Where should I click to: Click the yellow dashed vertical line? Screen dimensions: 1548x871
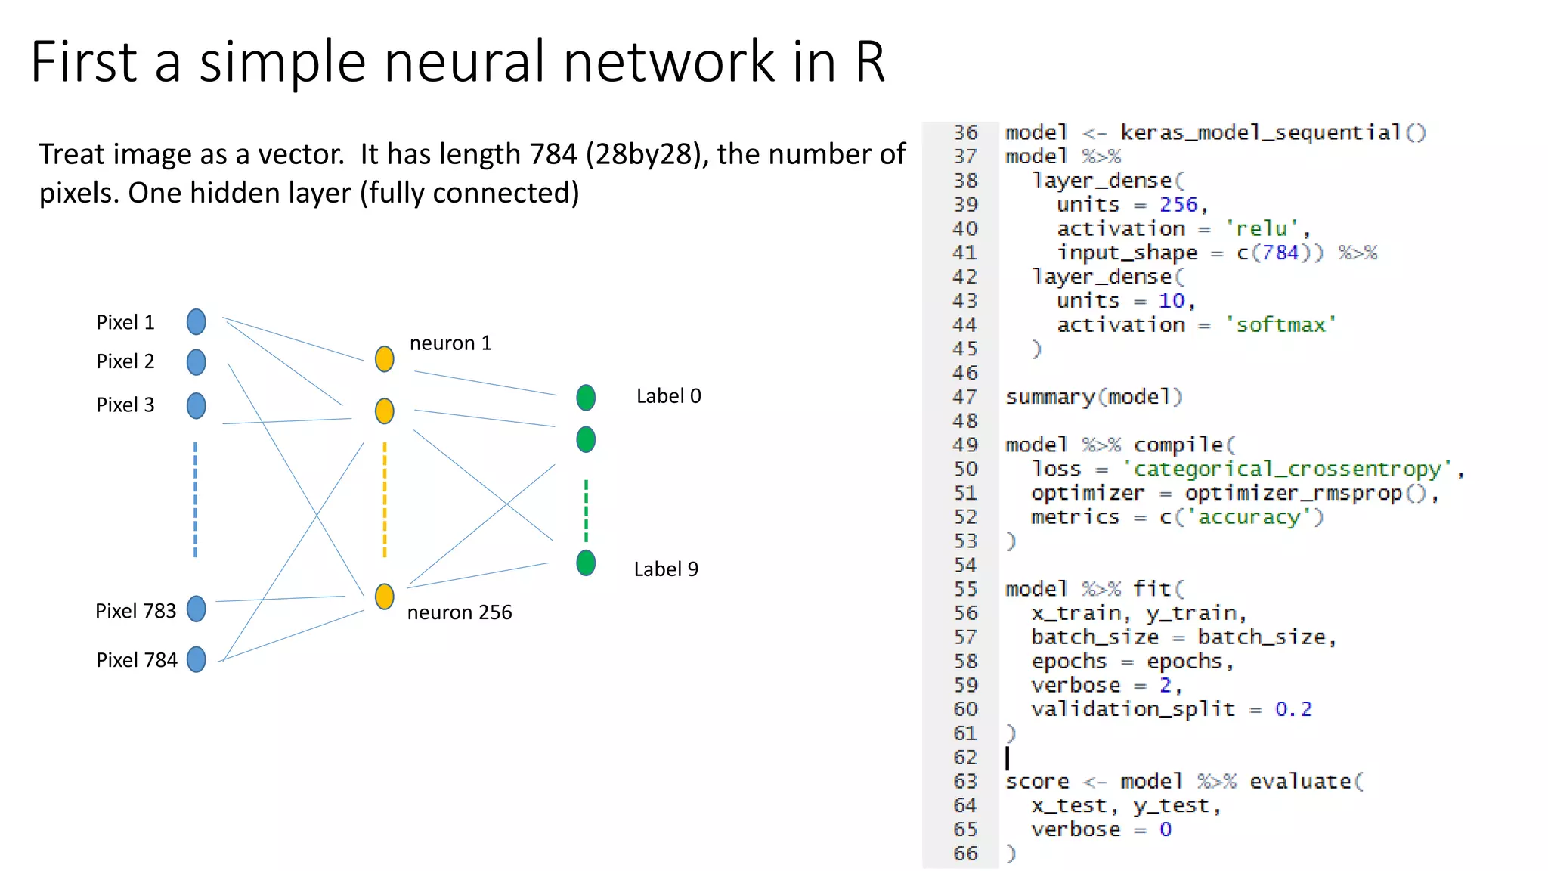click(x=385, y=500)
